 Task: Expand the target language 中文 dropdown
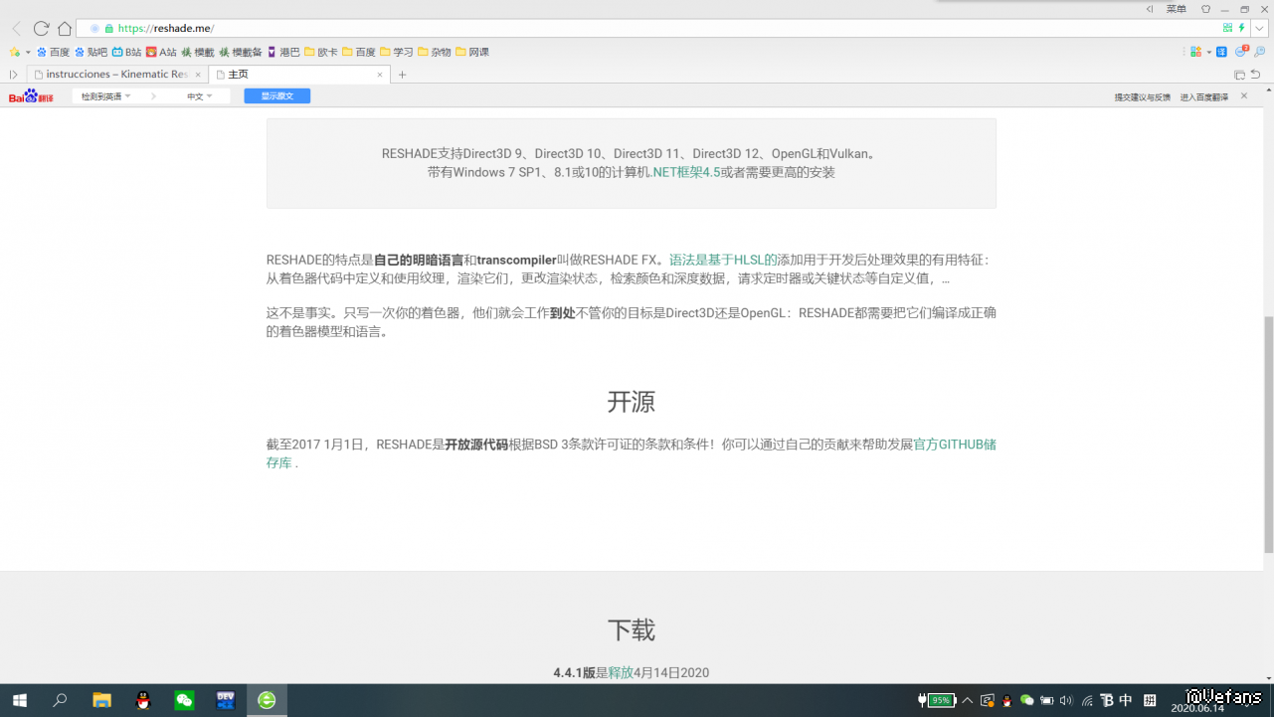(200, 96)
